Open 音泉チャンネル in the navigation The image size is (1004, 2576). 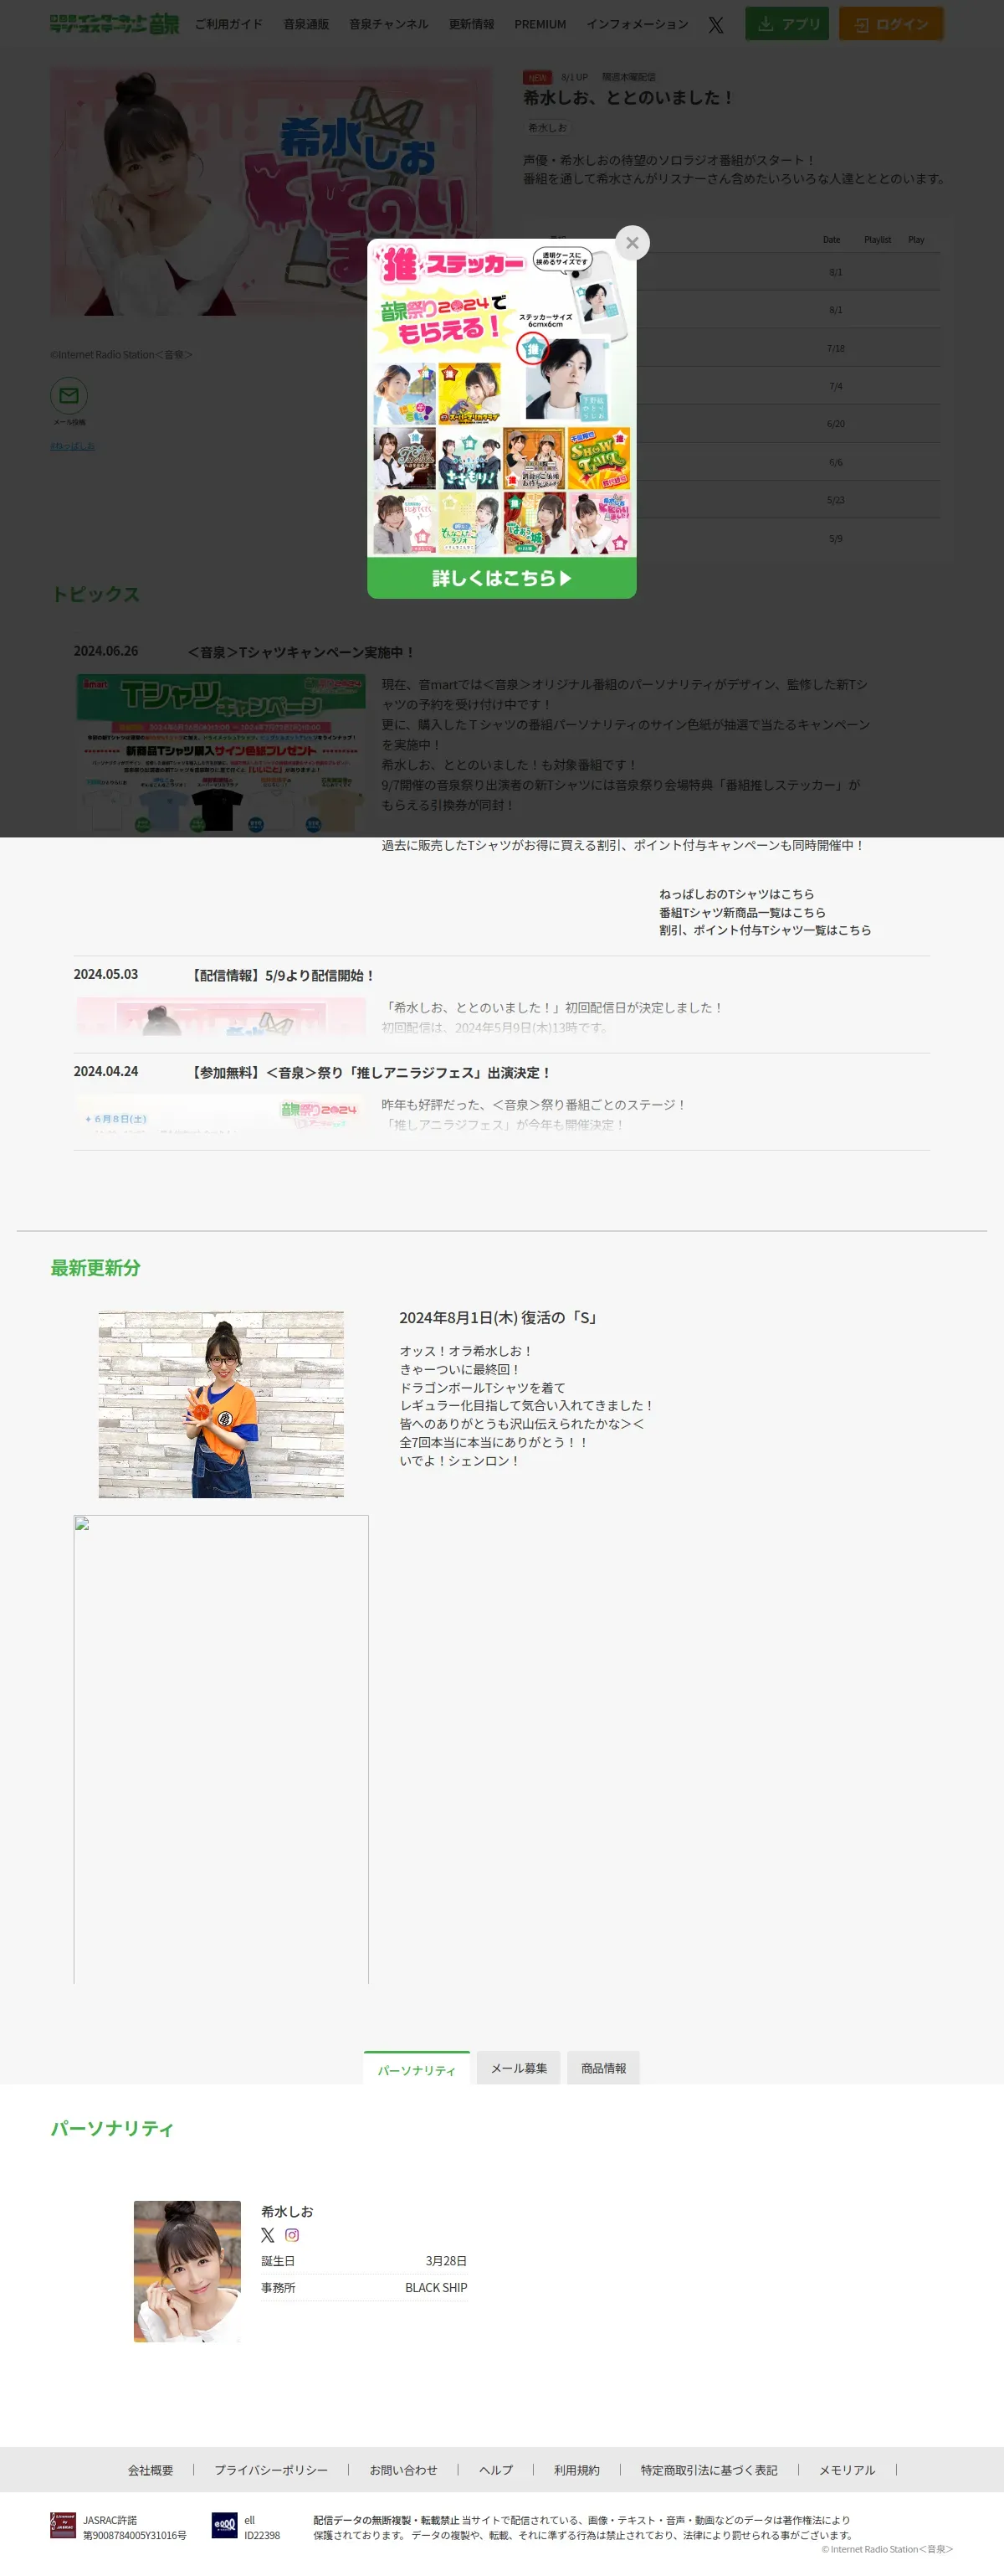click(x=388, y=24)
